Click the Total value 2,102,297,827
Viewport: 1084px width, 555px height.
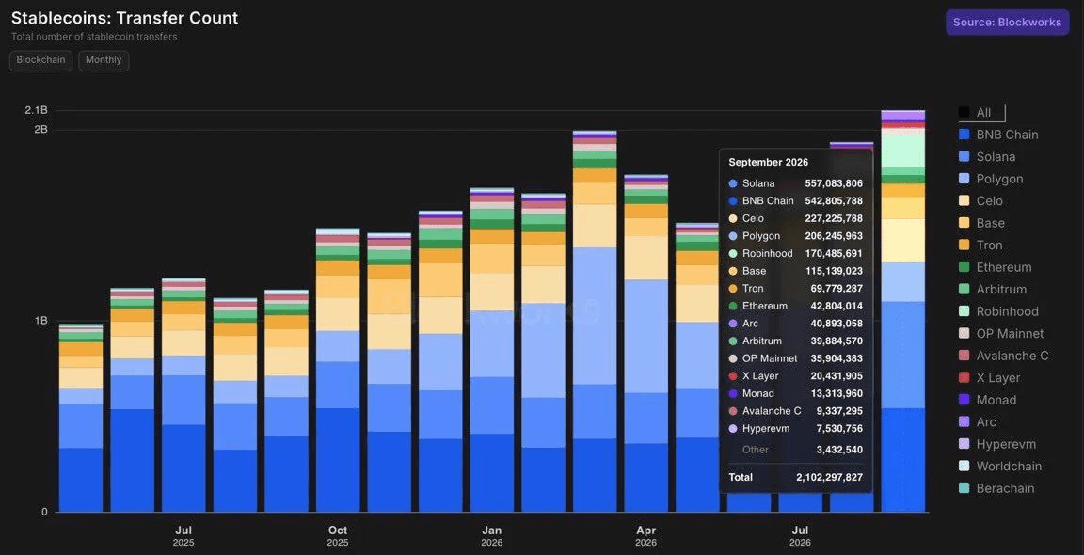coord(829,477)
